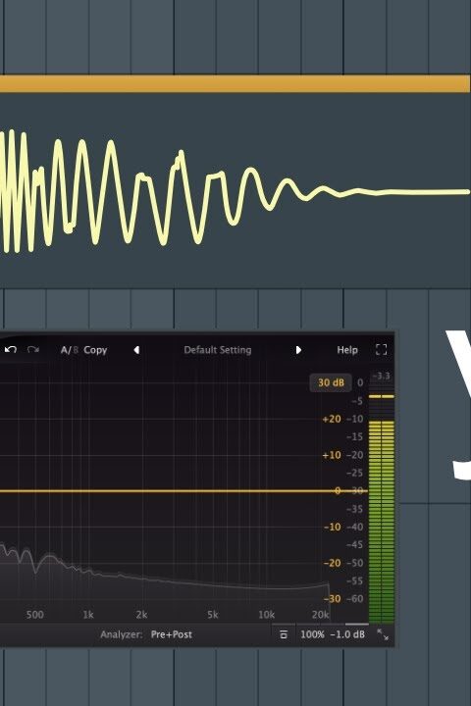
Task: Go to previous preset with left arrow
Action: [136, 350]
